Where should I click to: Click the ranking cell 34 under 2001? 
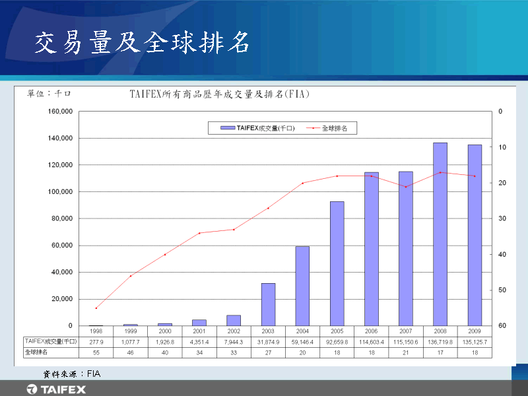coord(199,352)
